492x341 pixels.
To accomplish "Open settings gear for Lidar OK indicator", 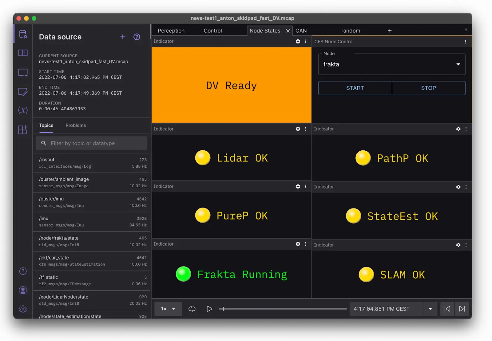I will click(298, 129).
